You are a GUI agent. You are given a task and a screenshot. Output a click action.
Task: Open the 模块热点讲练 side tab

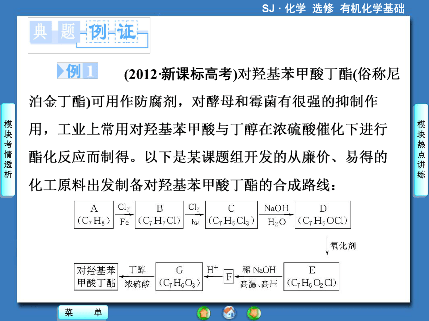[421, 149]
